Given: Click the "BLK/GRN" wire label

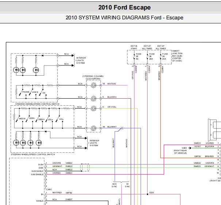Looking at the screenshot, I should coord(209,147).
